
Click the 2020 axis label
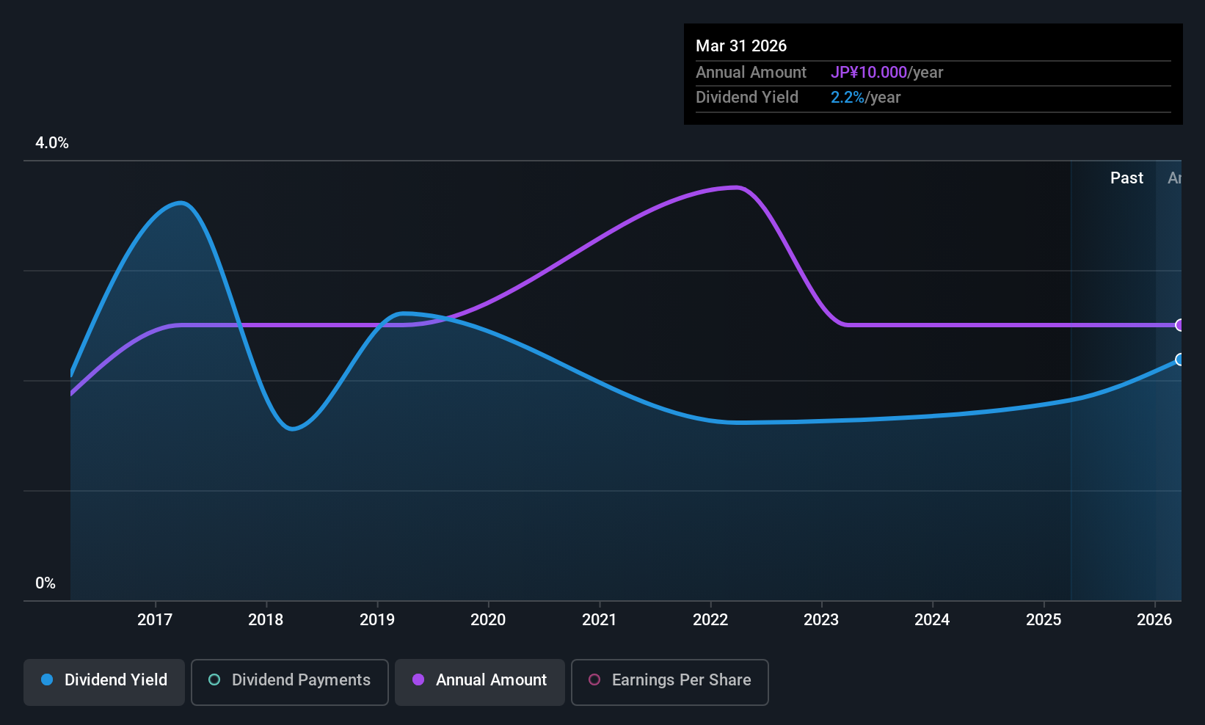tap(488, 620)
